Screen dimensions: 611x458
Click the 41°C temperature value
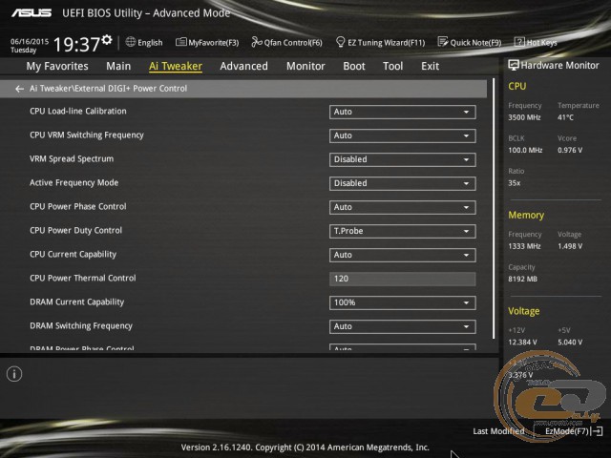(x=565, y=117)
